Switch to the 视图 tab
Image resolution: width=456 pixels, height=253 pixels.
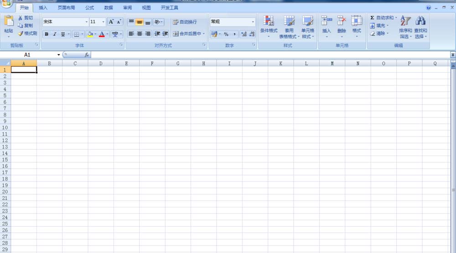(146, 8)
